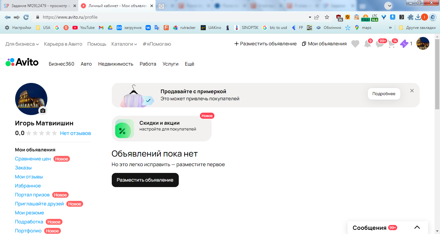The width and height of the screenshot is (440, 234).
Task: Open the rutracker bookmark
Action: pos(184,28)
